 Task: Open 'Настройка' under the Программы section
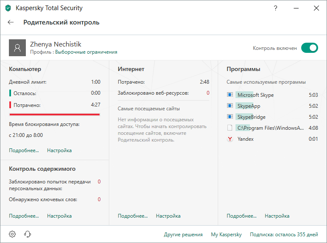click(x=277, y=216)
